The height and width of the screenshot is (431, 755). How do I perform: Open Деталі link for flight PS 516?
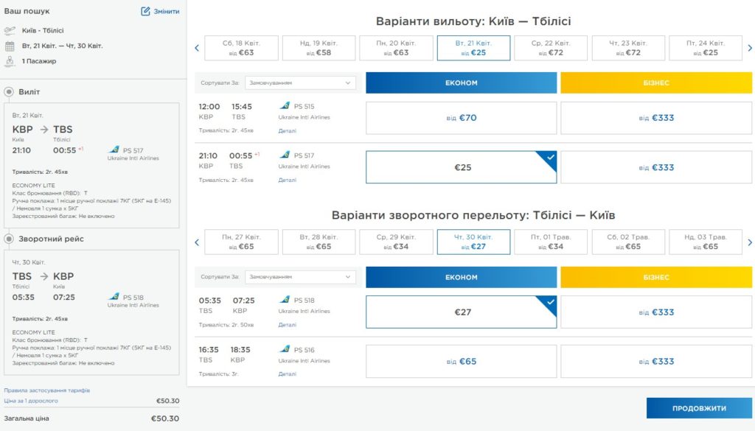(288, 374)
